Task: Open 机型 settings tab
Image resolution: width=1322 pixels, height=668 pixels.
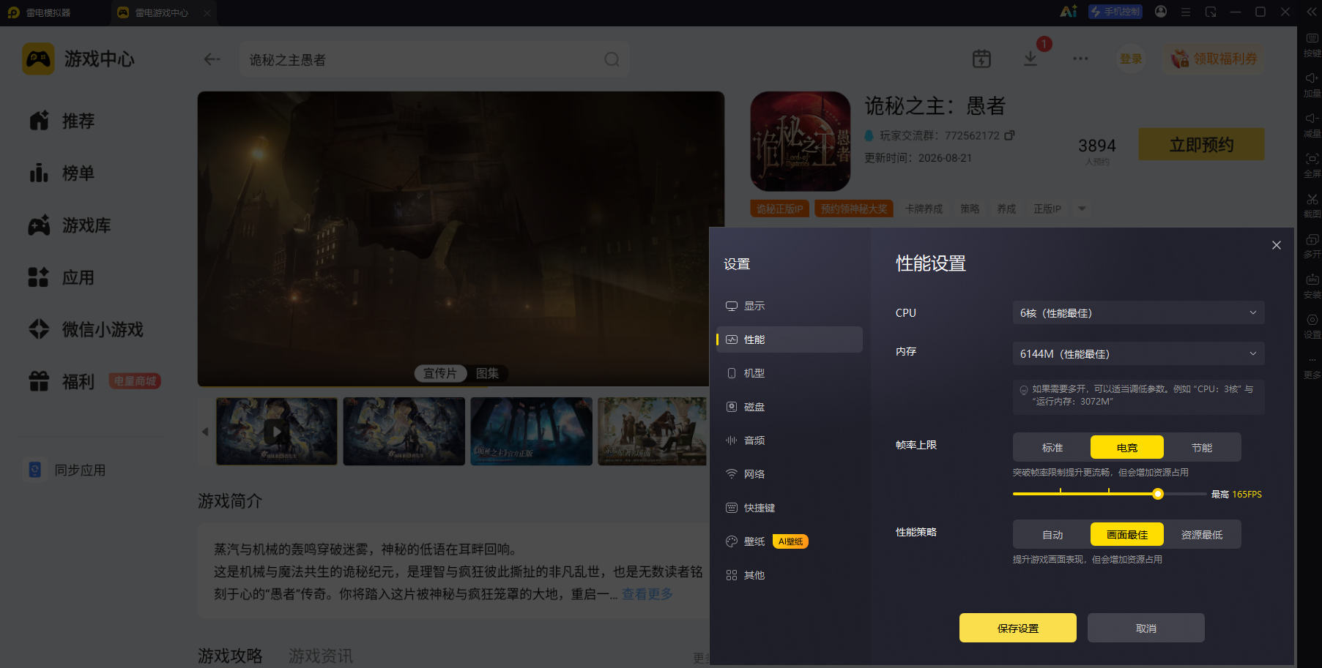Action: coord(790,373)
